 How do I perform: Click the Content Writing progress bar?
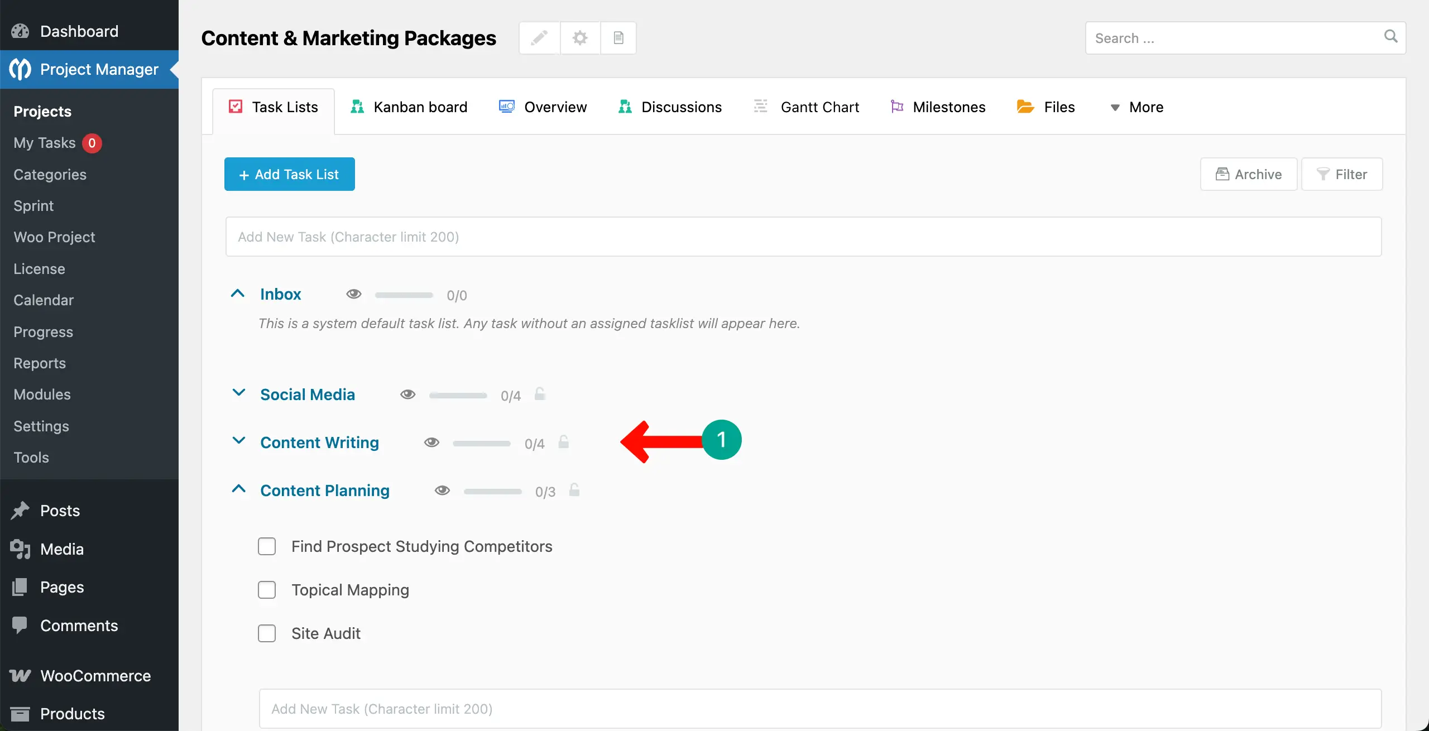click(481, 444)
